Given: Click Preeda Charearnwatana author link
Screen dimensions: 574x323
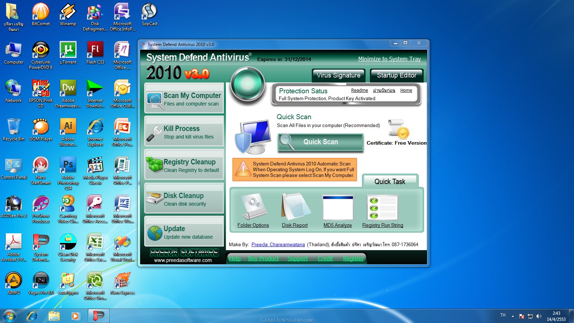Looking at the screenshot, I should click(x=278, y=244).
